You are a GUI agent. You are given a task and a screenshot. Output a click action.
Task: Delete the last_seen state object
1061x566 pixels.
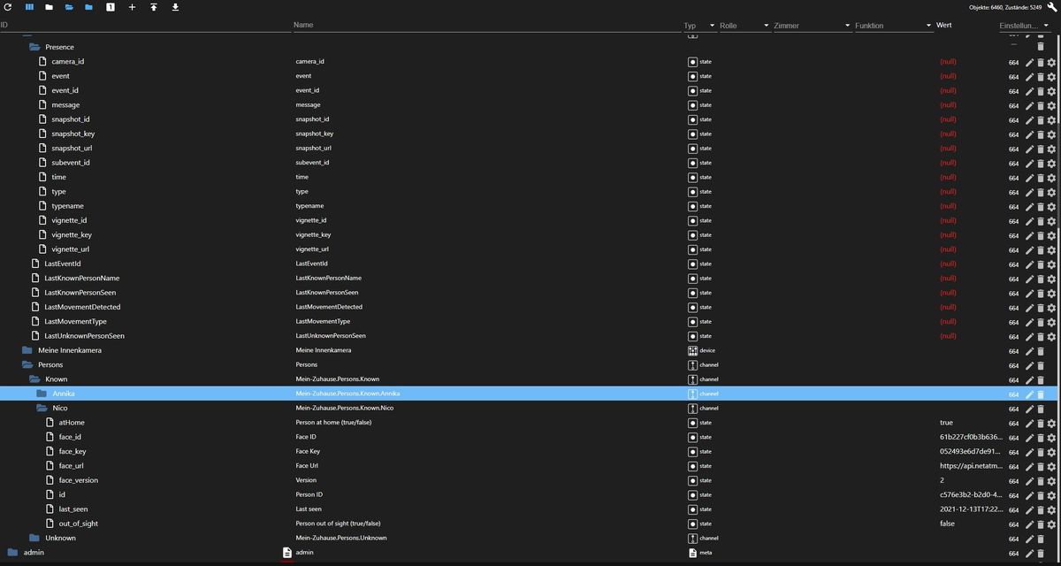1040,510
